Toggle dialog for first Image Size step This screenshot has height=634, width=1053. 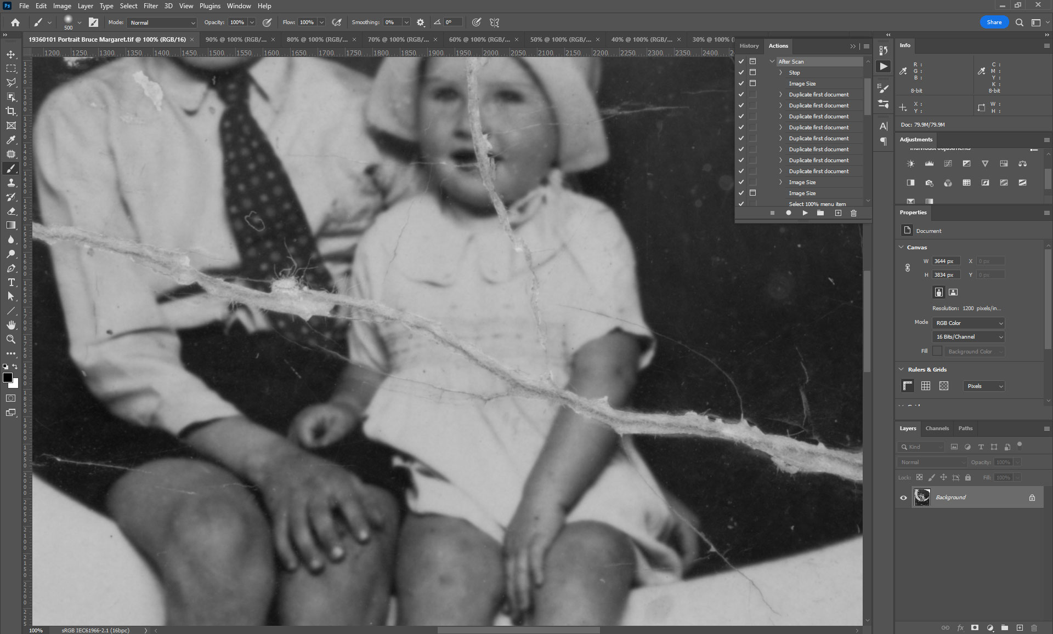coord(753,83)
